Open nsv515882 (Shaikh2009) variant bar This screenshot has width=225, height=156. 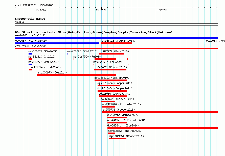[x=112, y=133]
